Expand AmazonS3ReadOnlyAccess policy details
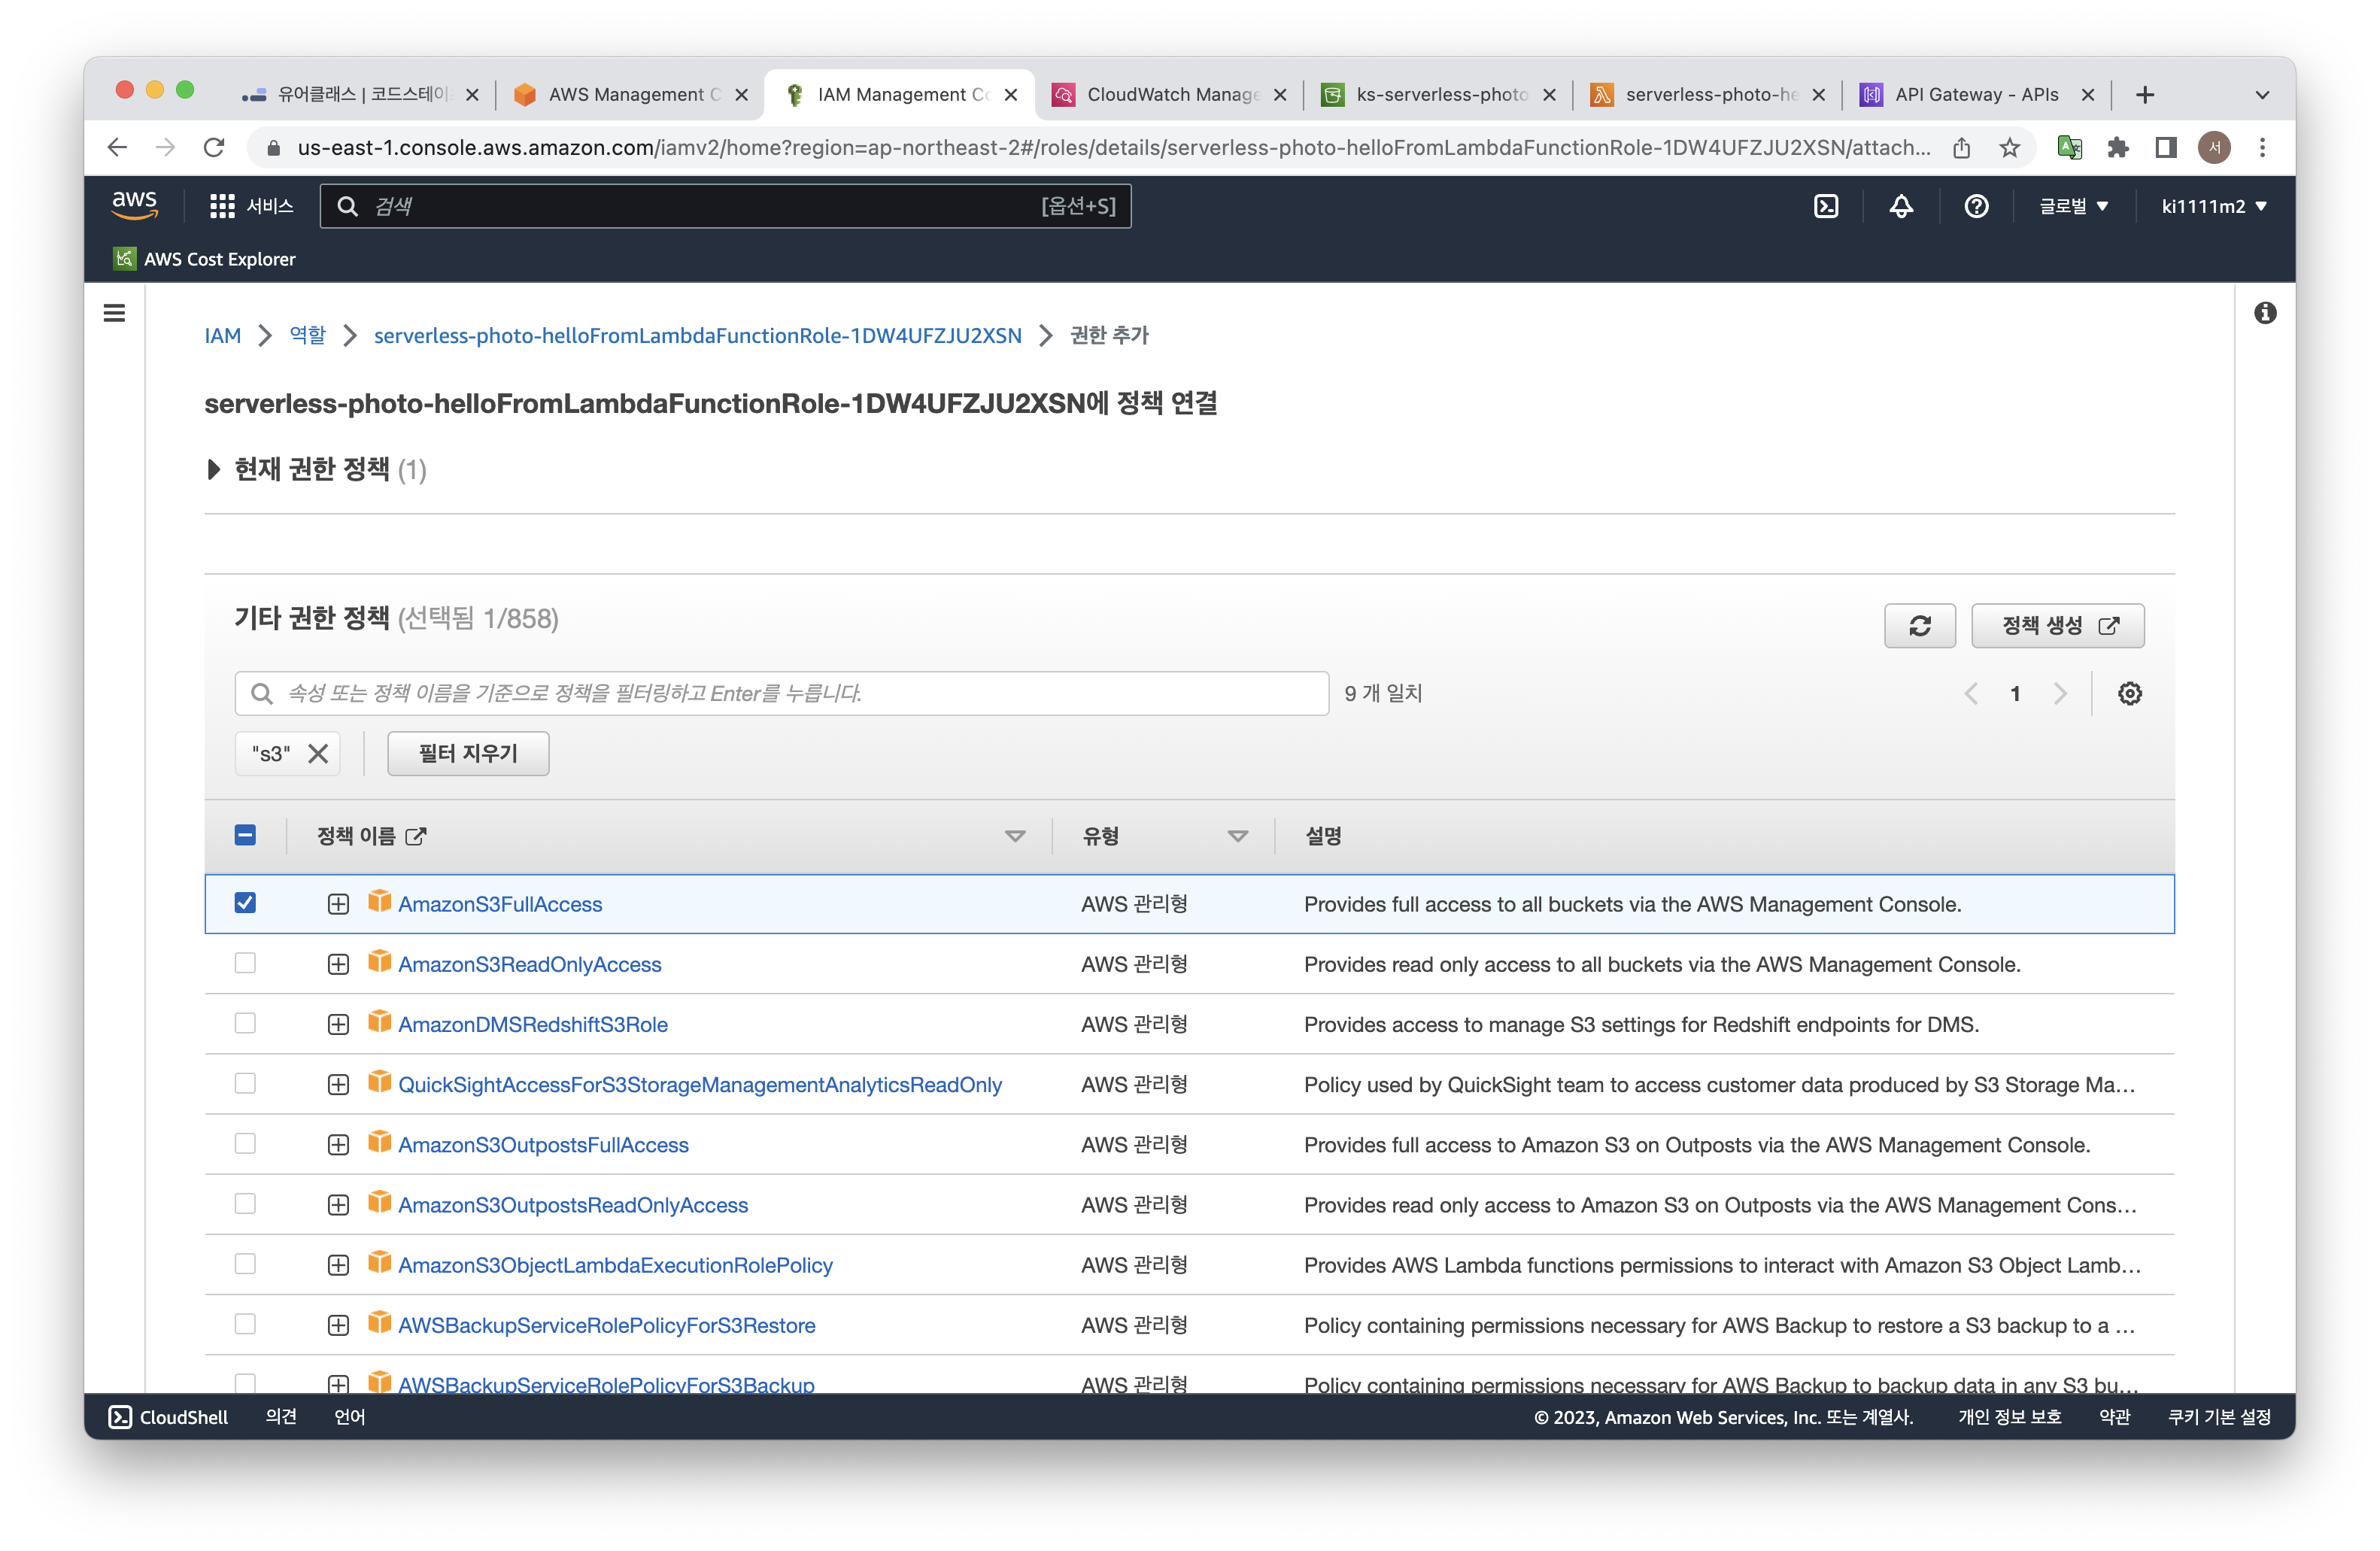The width and height of the screenshot is (2380, 1551). pos(338,964)
